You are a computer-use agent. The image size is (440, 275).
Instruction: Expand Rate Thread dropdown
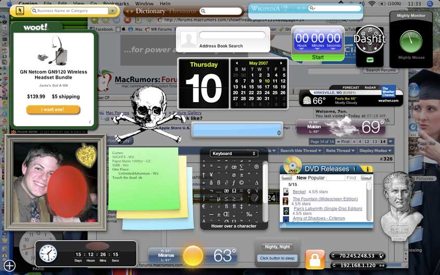(x=341, y=151)
